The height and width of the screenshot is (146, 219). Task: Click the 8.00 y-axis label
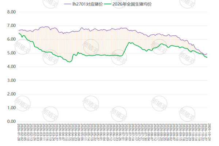pyautogui.click(x=11, y=12)
